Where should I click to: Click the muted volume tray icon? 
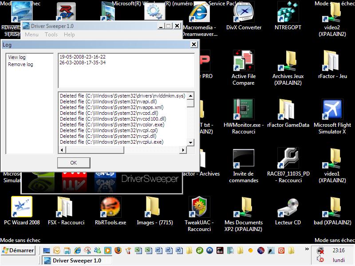pyautogui.click(x=320, y=259)
